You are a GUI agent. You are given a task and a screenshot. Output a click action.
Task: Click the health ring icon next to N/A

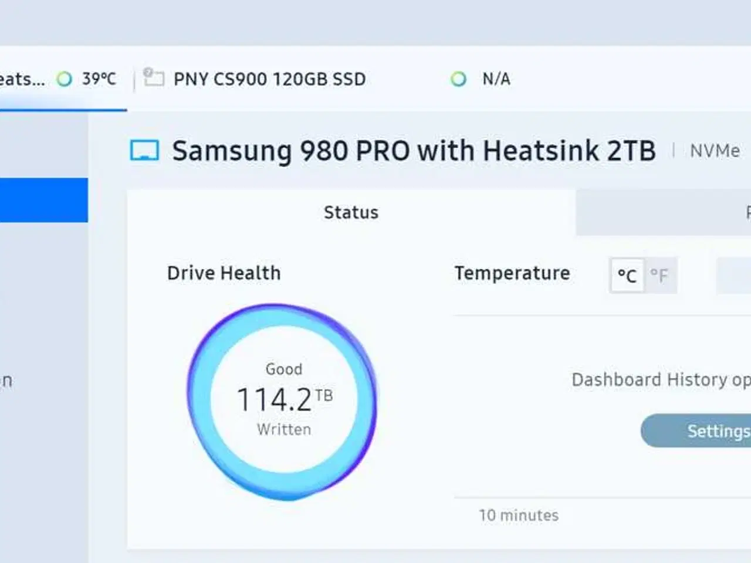459,79
